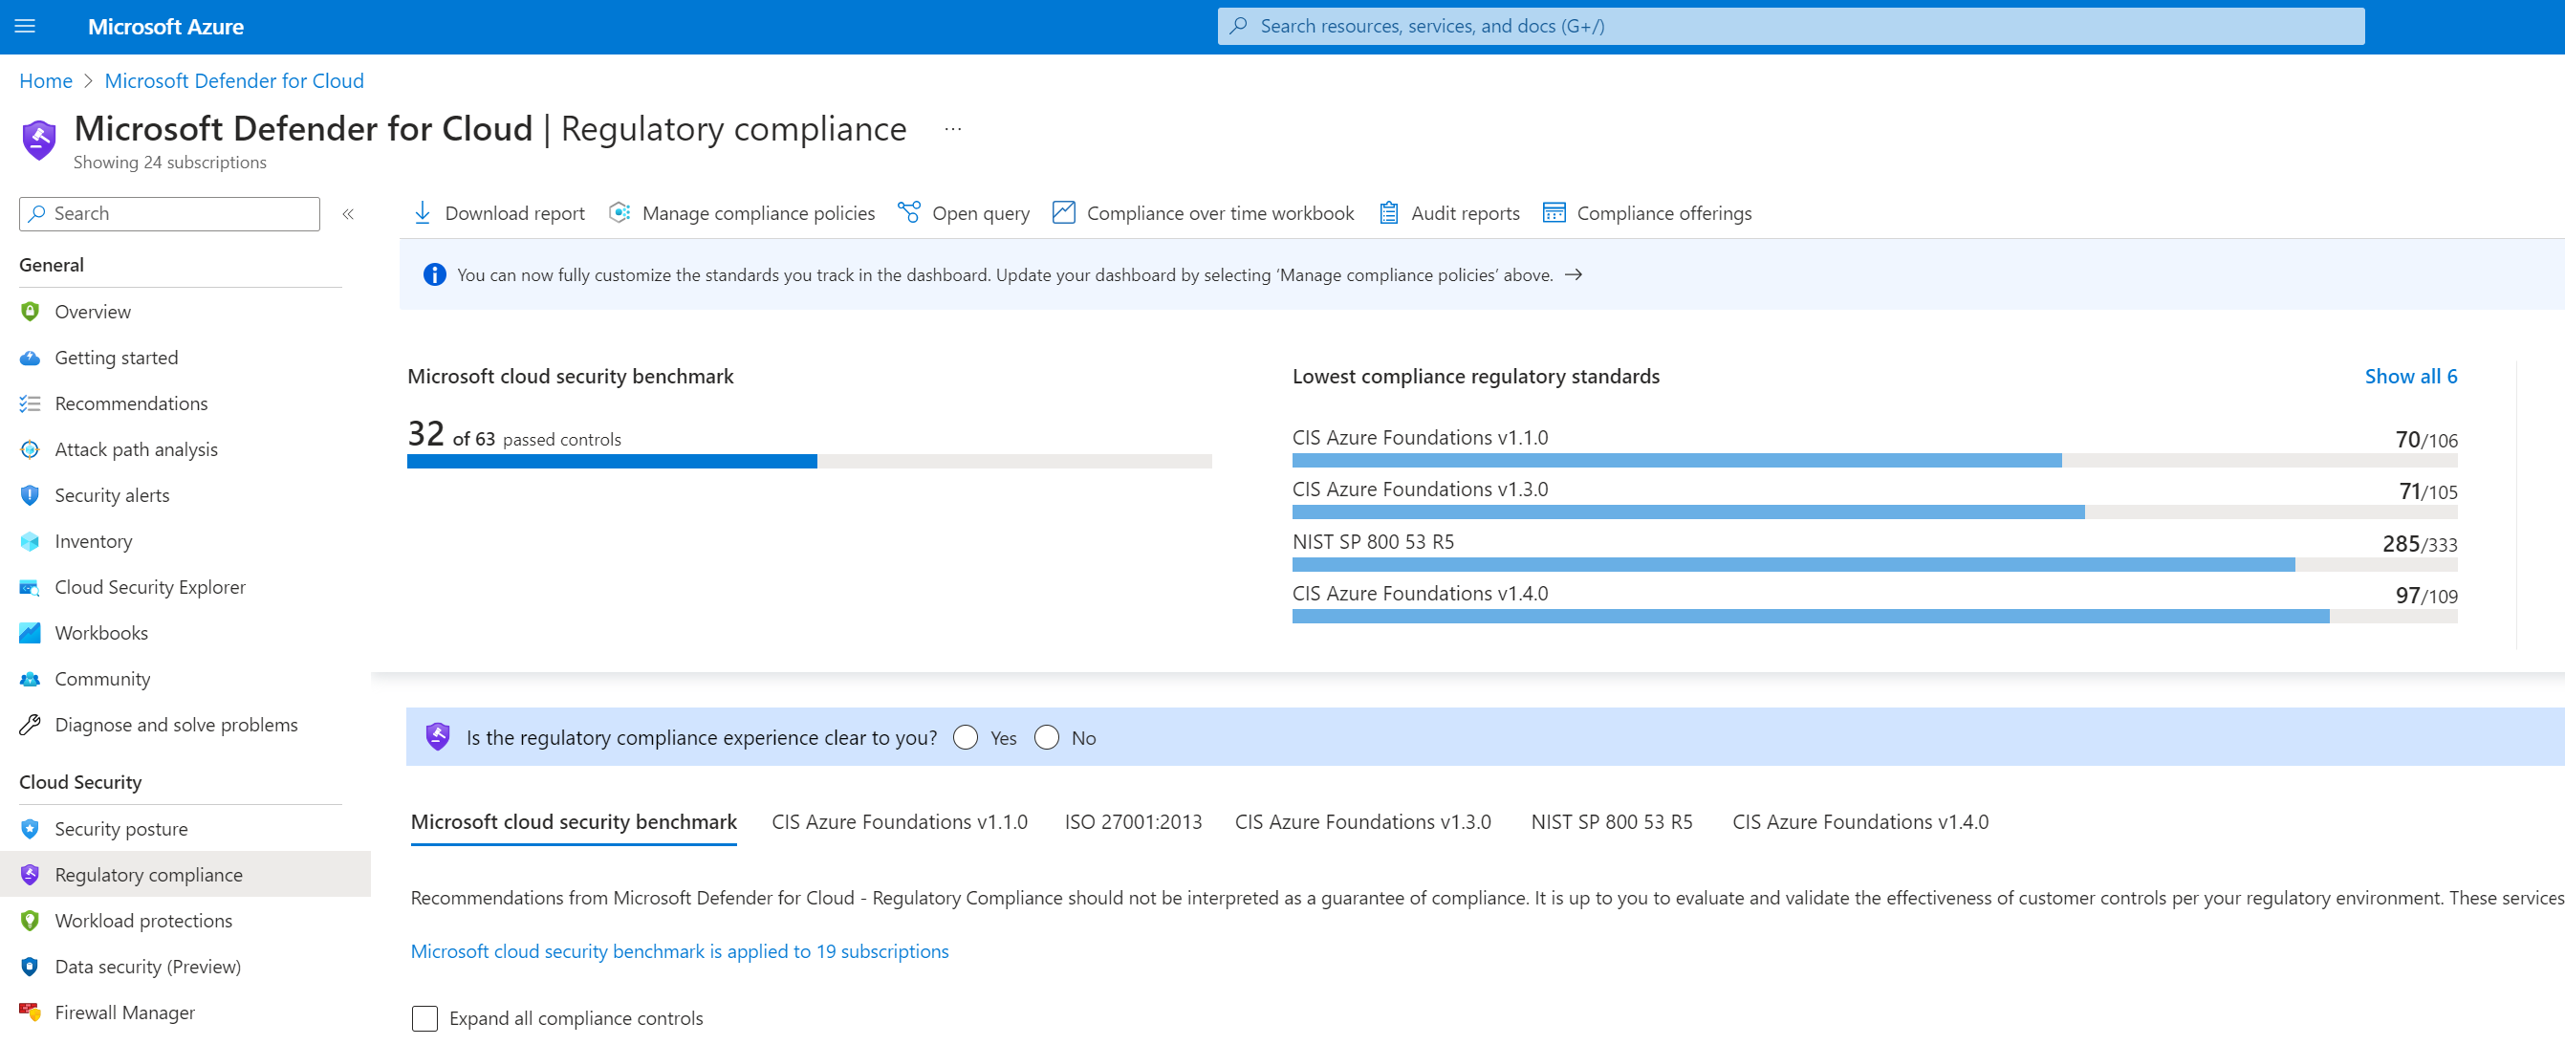Click '32 of 63 passed controls' text

(x=513, y=434)
